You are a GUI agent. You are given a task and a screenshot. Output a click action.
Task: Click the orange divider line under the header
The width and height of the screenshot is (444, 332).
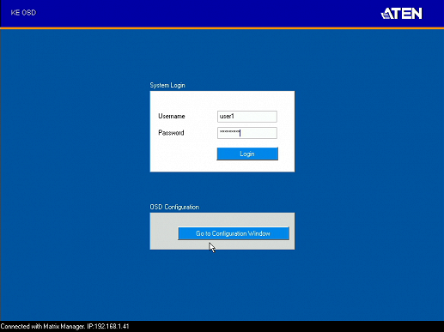click(x=222, y=28)
